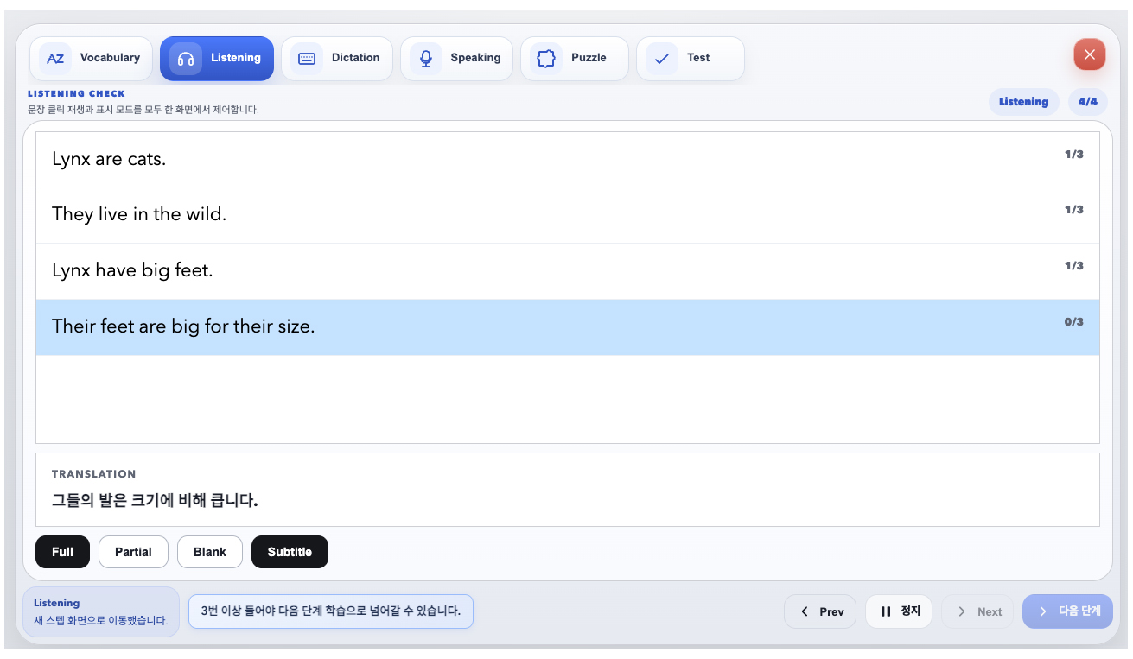
Task: Click the headphones Listening icon
Action: (x=185, y=59)
